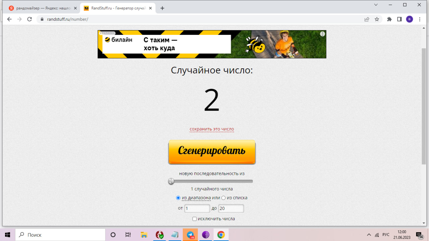Click the browser forward arrow
This screenshot has height=241, width=429.
click(x=19, y=19)
